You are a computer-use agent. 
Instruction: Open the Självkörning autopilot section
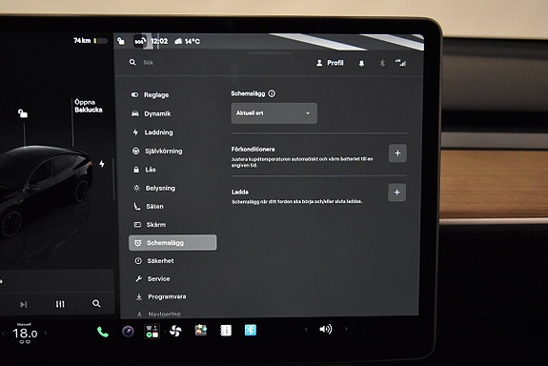tap(157, 151)
